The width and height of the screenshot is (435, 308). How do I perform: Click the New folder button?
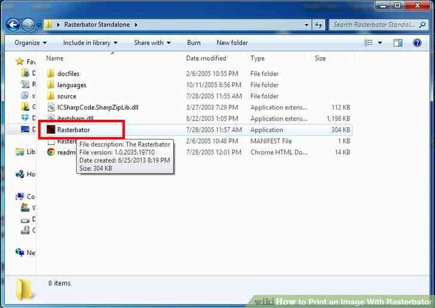tap(232, 43)
